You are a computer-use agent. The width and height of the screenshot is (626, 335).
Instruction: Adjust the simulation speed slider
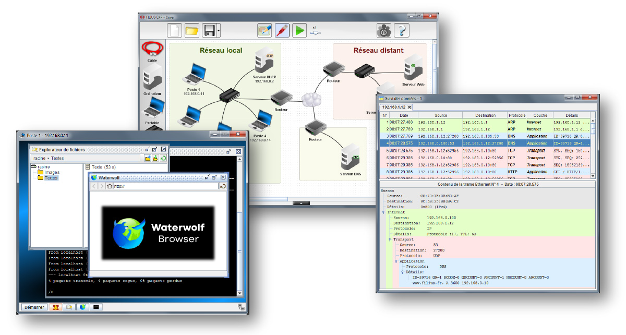click(315, 33)
